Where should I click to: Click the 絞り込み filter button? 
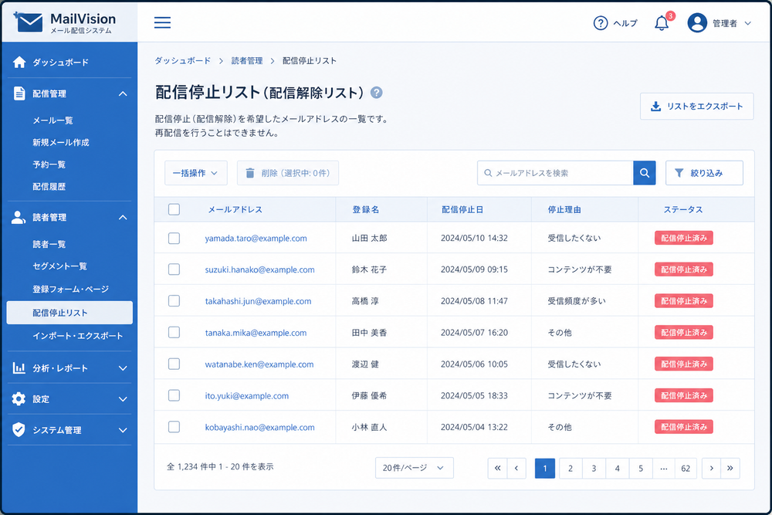[x=704, y=173]
